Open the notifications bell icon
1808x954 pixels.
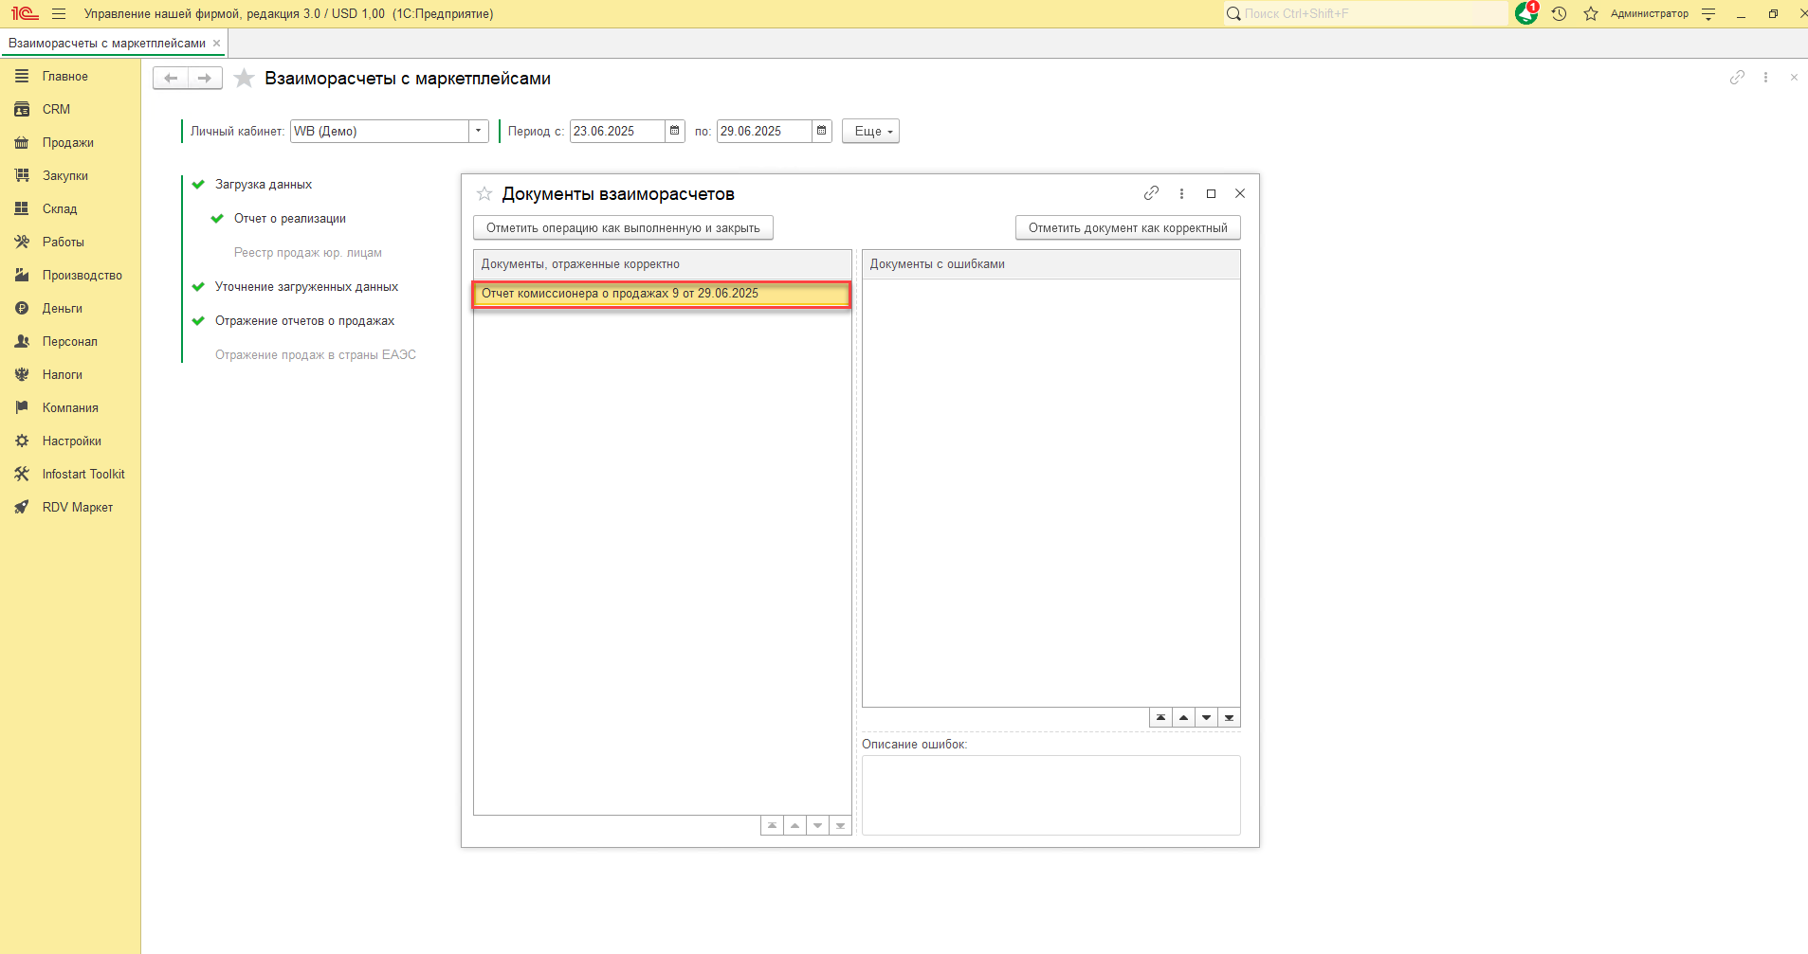tap(1525, 13)
